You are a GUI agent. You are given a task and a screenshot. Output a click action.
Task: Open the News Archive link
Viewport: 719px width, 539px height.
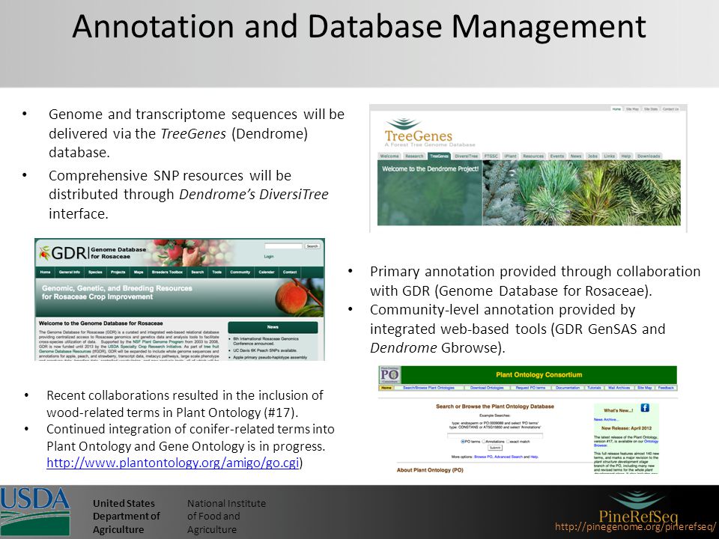click(606, 419)
